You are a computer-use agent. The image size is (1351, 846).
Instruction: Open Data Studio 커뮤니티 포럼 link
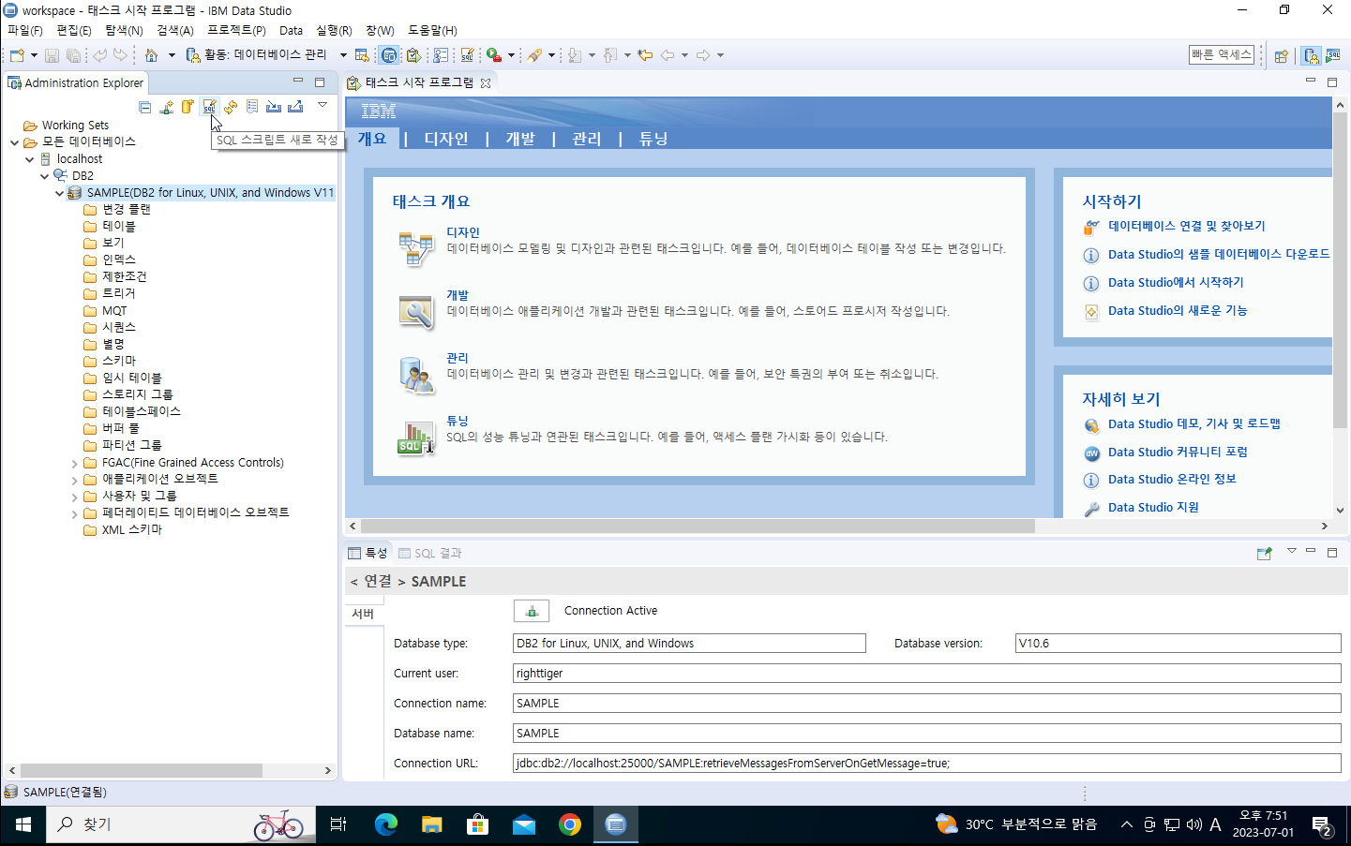pyautogui.click(x=1178, y=452)
